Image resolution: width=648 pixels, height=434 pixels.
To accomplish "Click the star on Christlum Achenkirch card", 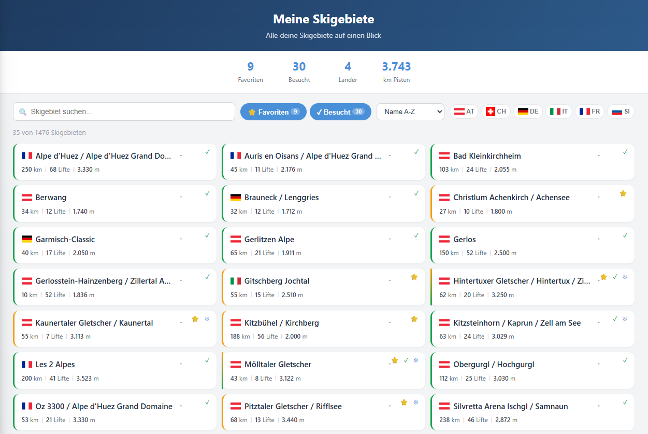I will [x=623, y=193].
